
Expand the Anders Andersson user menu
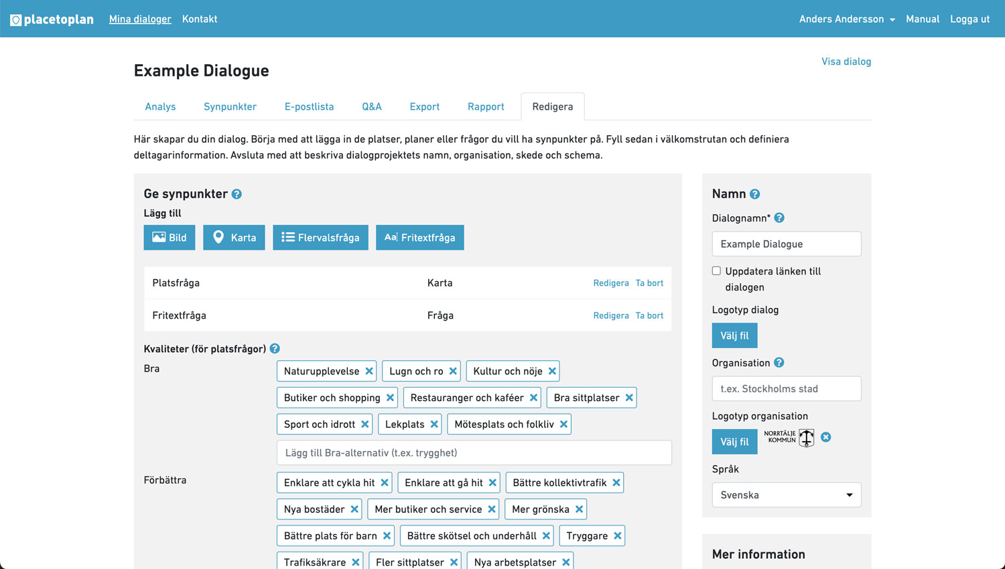pos(846,19)
